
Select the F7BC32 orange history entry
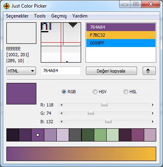pyautogui.click(x=121, y=35)
